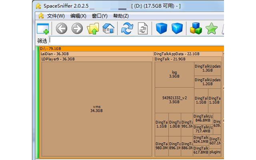Click the green star icon
256x160 pixels.
click(212, 28)
